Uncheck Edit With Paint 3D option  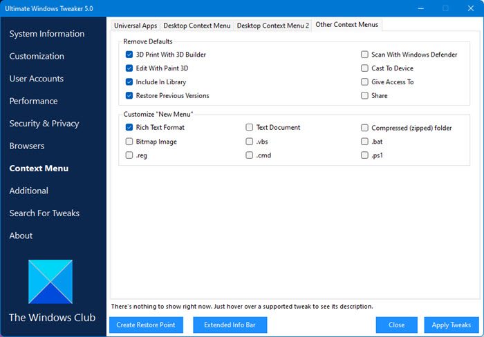click(129, 68)
